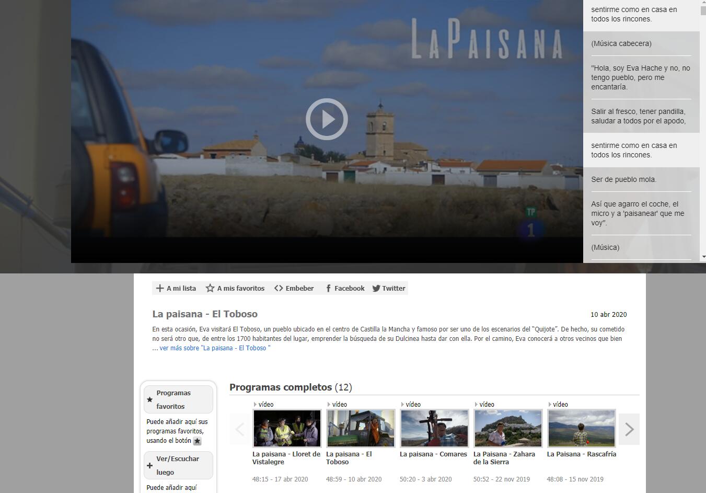Image resolution: width=706 pixels, height=493 pixels.
Task: Show next programs with right carousel arrow
Action: (x=629, y=429)
